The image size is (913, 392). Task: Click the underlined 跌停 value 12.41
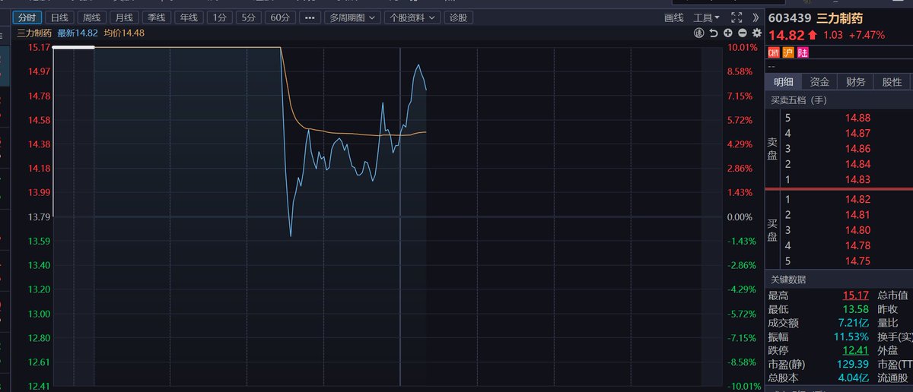pos(856,350)
